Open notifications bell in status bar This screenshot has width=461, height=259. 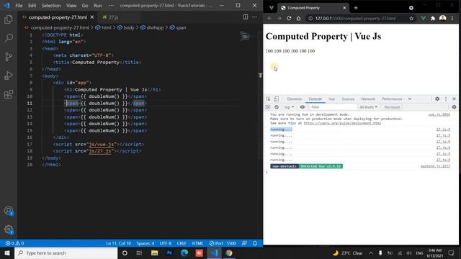tap(255, 243)
